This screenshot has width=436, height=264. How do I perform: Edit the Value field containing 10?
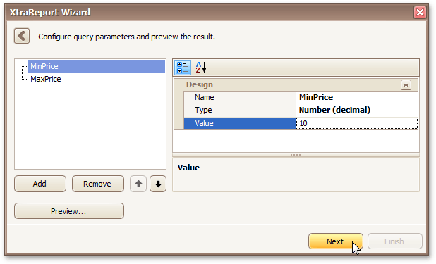pyautogui.click(x=357, y=123)
